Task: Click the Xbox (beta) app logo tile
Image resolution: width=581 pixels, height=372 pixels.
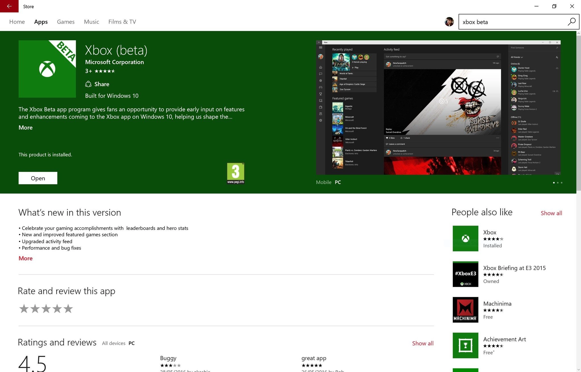Action: click(47, 69)
